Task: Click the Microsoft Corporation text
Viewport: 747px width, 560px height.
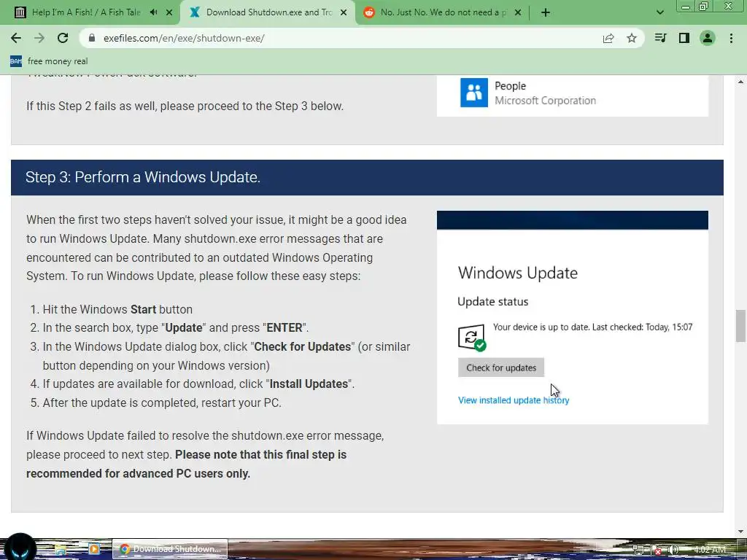Action: click(545, 101)
